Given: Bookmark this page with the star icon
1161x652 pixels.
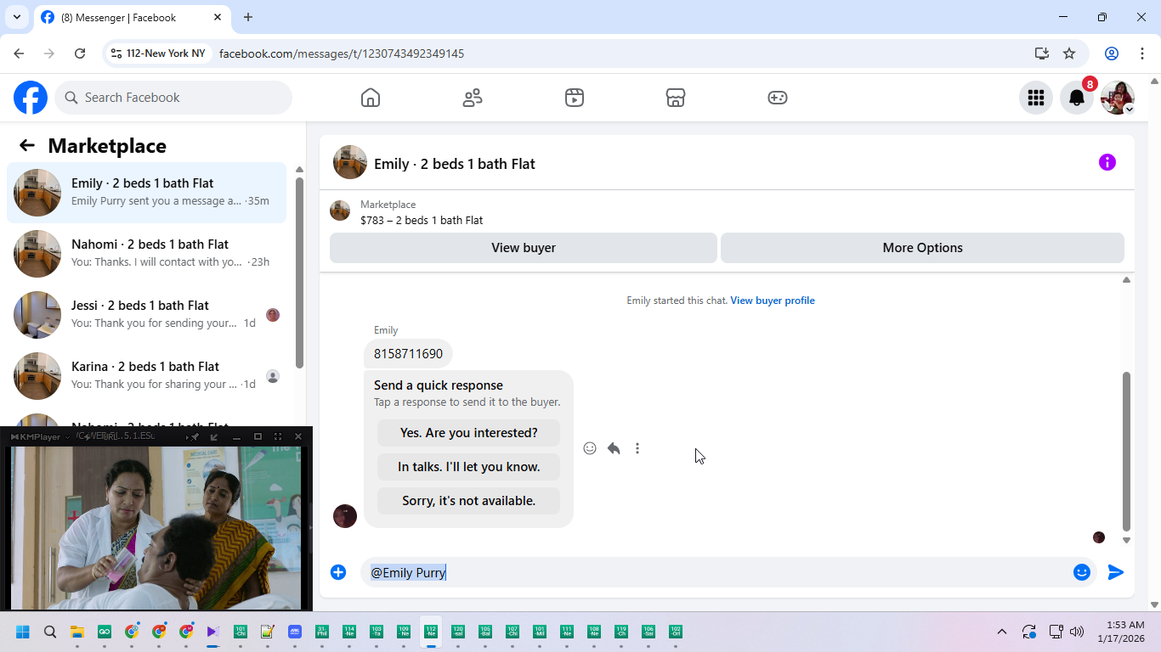Looking at the screenshot, I should click(1069, 53).
